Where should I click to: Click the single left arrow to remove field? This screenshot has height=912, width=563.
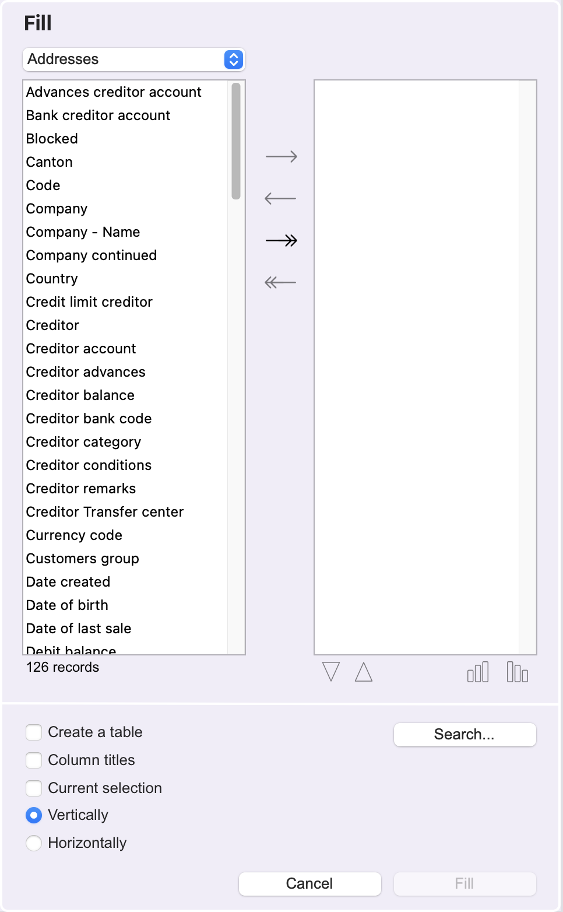(x=280, y=198)
